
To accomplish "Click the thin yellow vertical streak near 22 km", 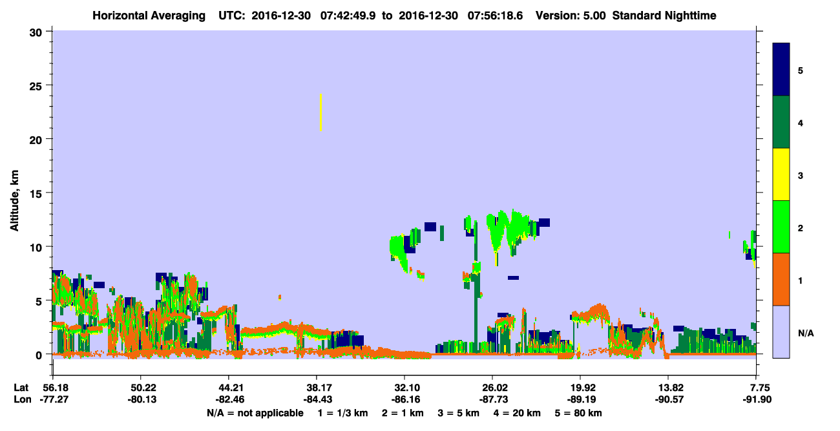I will pyautogui.click(x=320, y=112).
